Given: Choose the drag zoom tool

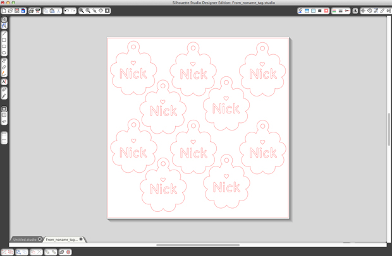Looking at the screenshot, I should pyautogui.click(x=94, y=11).
